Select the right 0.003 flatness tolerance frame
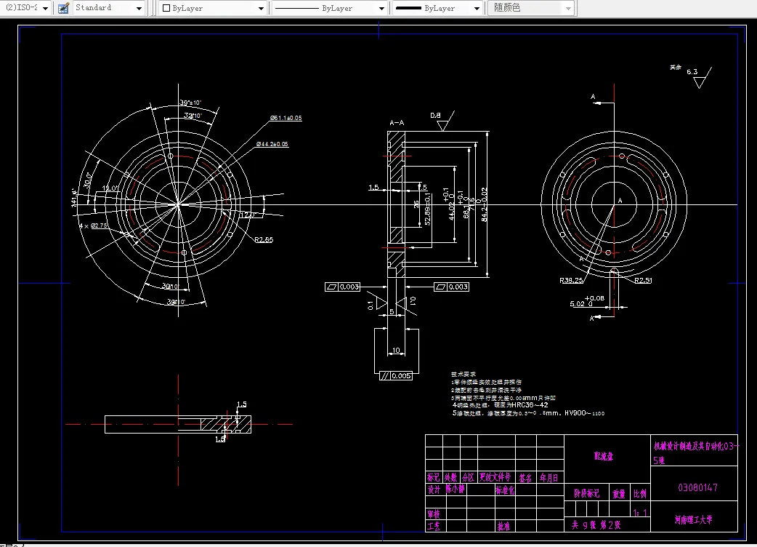 [x=452, y=287]
